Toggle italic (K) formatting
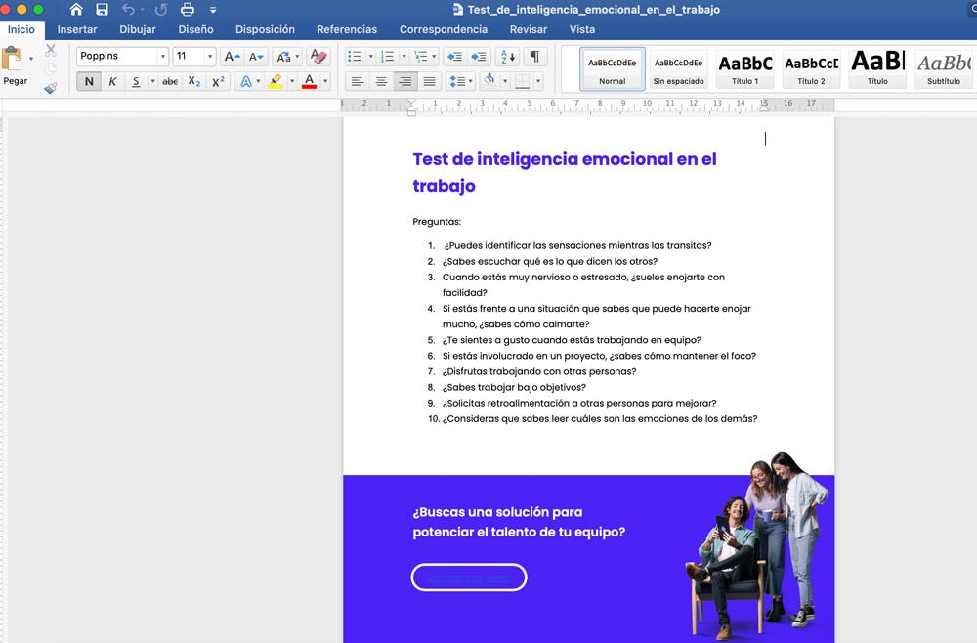Screen dimensions: 977x643 click(x=112, y=81)
